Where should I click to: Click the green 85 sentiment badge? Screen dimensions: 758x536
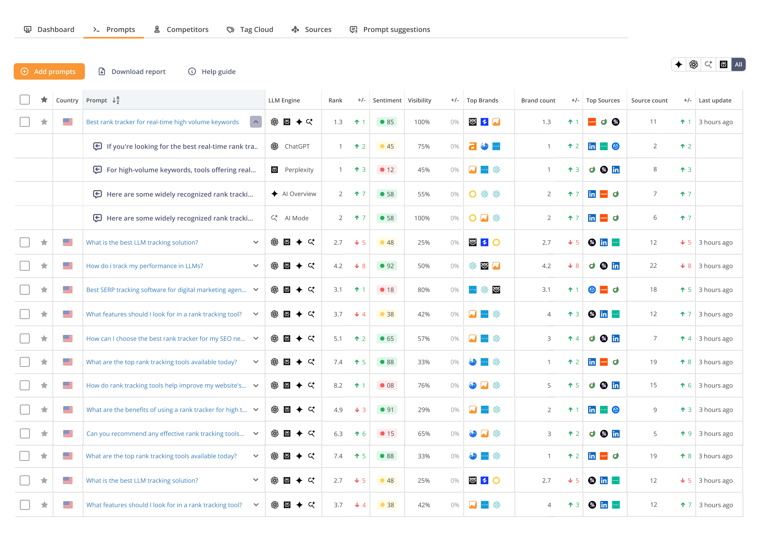click(387, 122)
